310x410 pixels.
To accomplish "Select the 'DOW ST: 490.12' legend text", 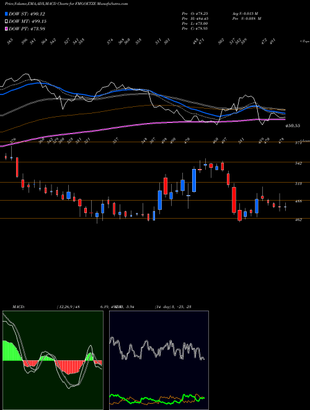I will pyautogui.click(x=27, y=14).
